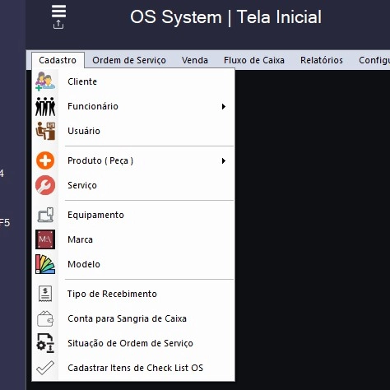This screenshot has width=390, height=390.
Task: Click the Cliente people icon
Action: 45,81
